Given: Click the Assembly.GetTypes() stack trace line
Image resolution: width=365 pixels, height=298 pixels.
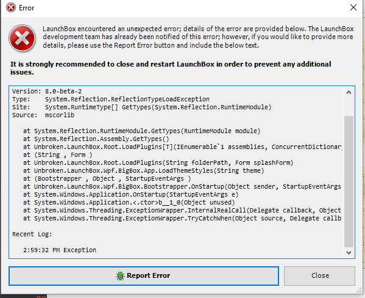Looking at the screenshot, I should point(96,139).
